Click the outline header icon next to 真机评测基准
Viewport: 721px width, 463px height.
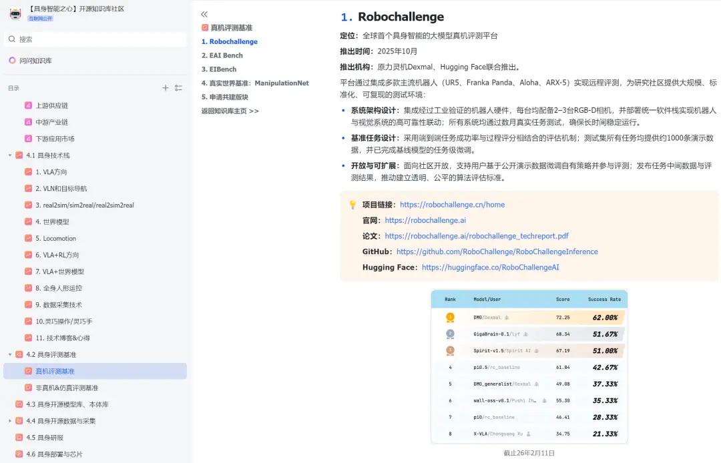(x=205, y=27)
